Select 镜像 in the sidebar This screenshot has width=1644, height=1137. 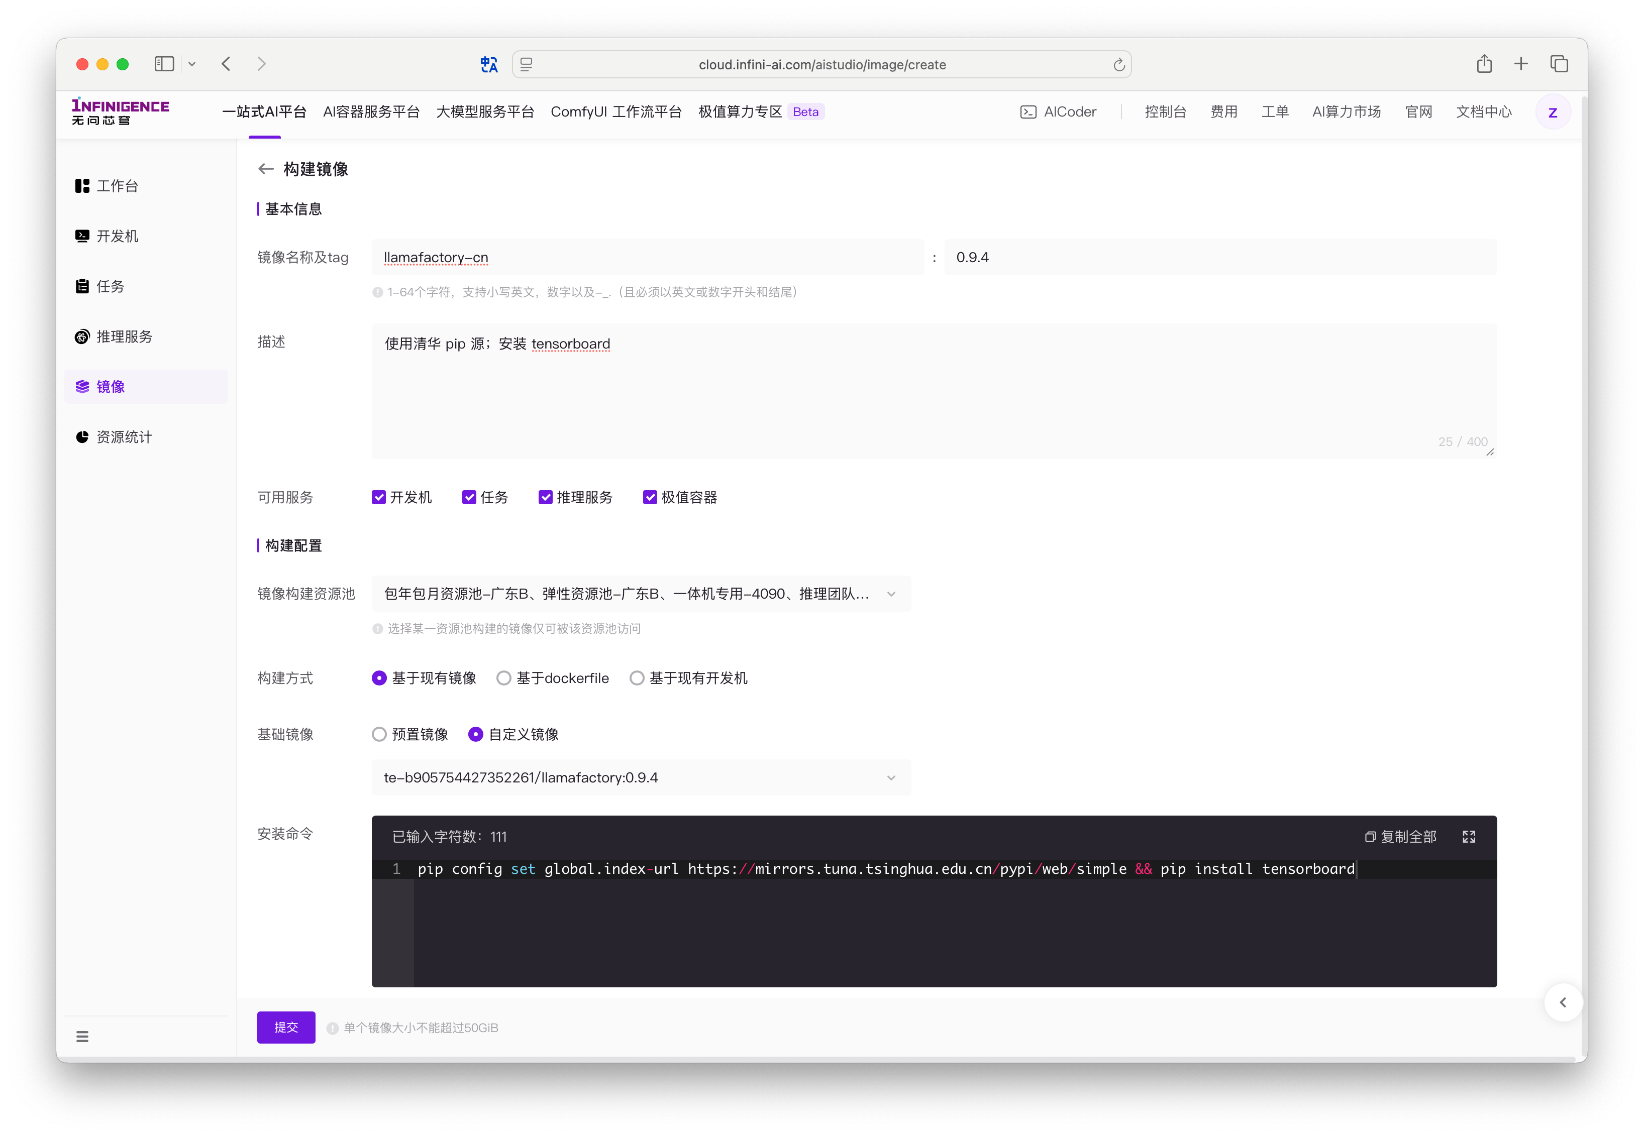pyautogui.click(x=146, y=387)
